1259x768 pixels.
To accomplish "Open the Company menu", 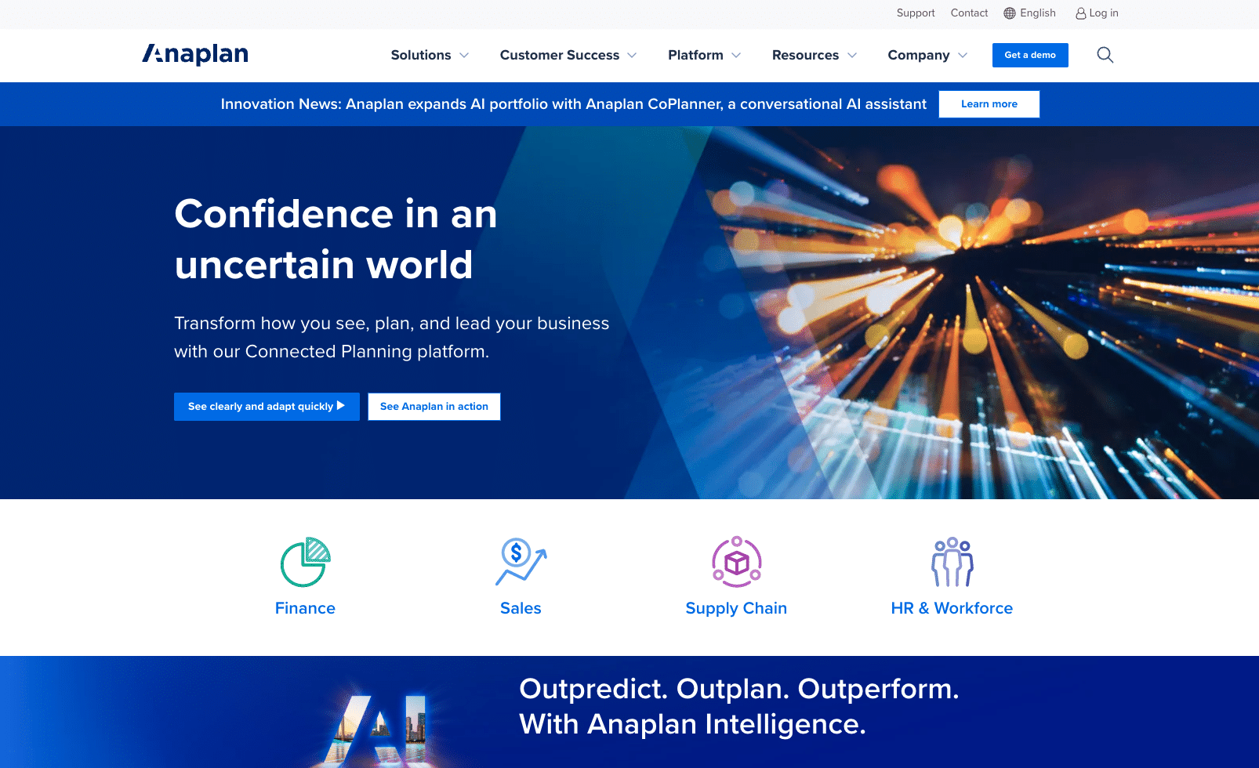I will point(919,55).
